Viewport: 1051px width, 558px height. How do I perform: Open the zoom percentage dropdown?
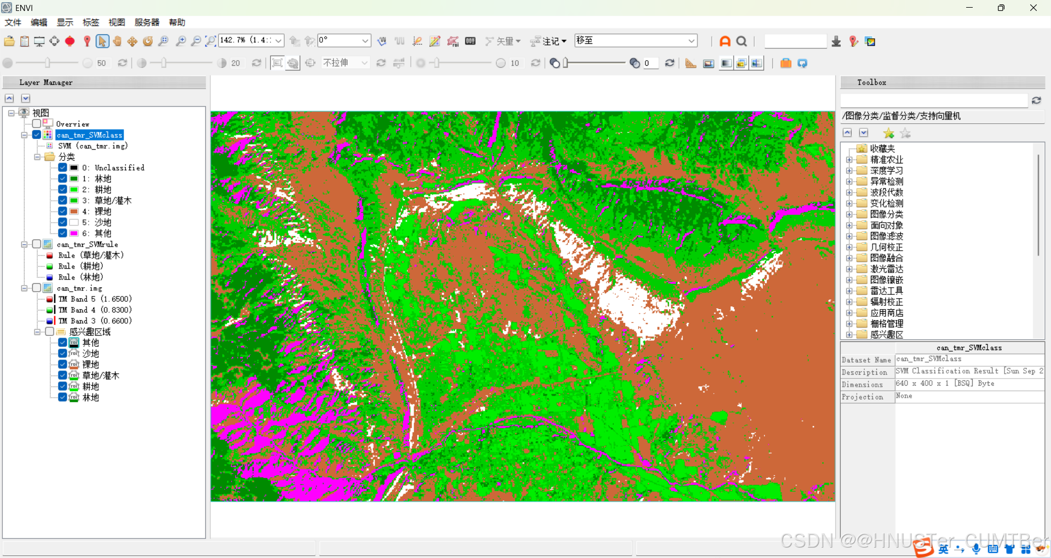click(279, 40)
